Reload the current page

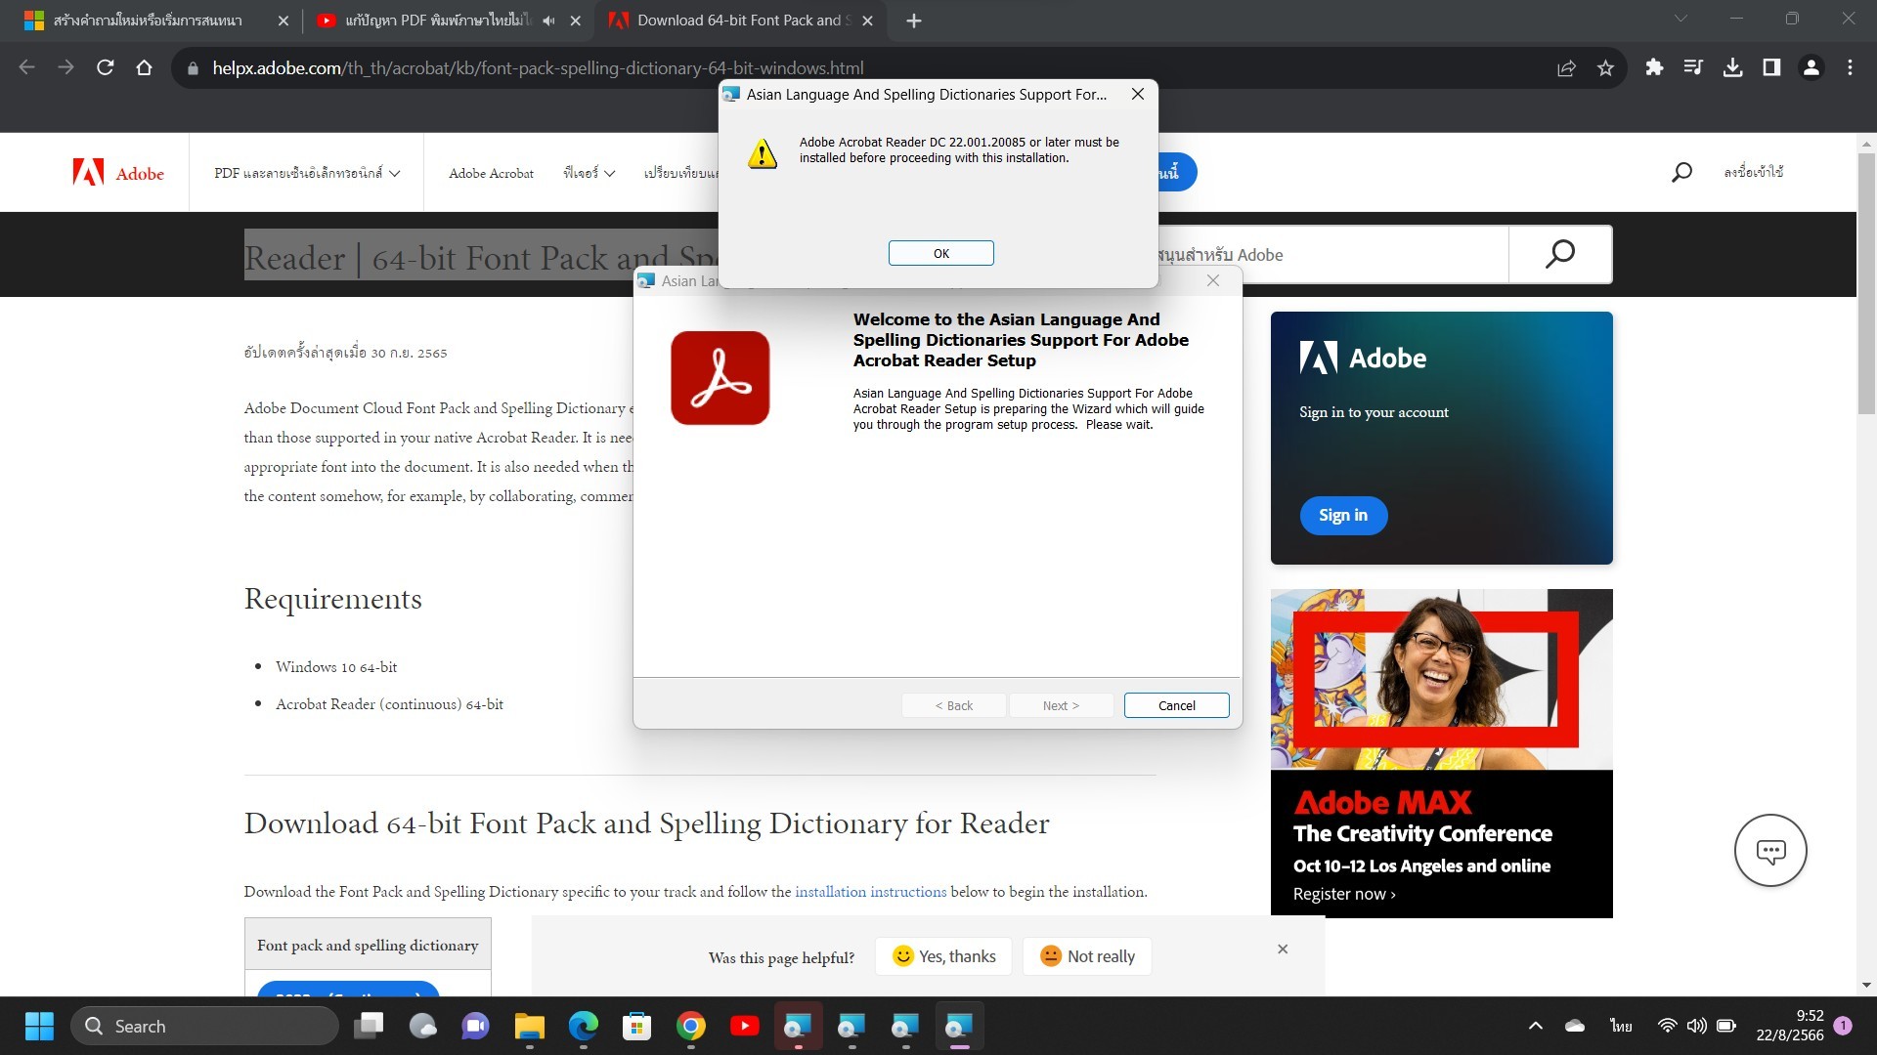click(x=106, y=67)
